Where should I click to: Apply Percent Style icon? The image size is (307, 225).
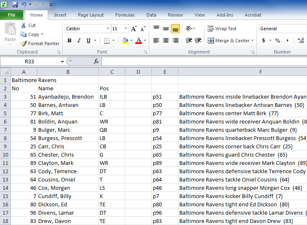(278, 41)
